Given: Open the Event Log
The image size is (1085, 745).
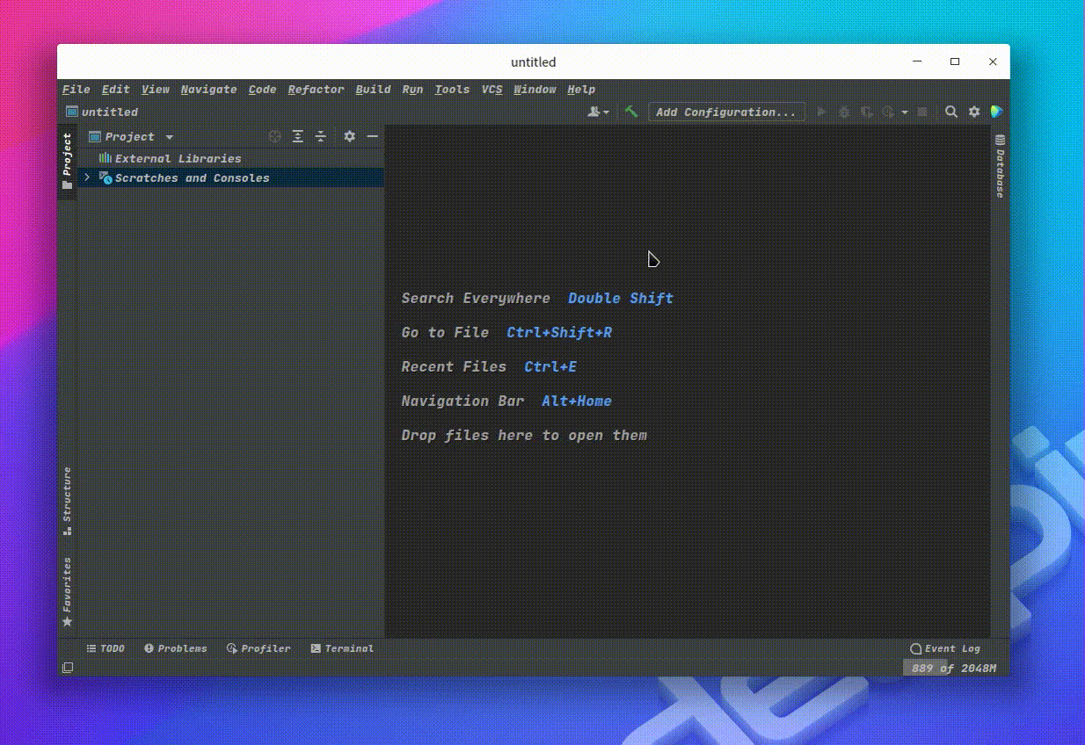Looking at the screenshot, I should [x=945, y=648].
